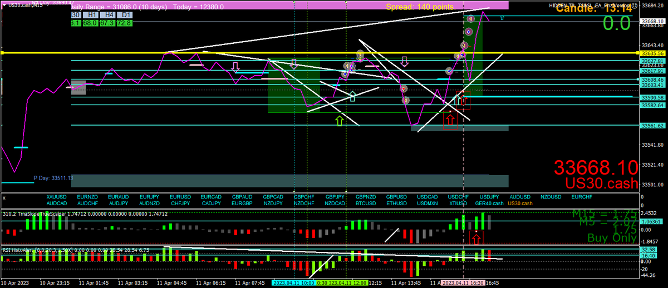The image size is (668, 288).
Task: Click the 'P Day: 33511.13' label
Action: tap(53, 178)
